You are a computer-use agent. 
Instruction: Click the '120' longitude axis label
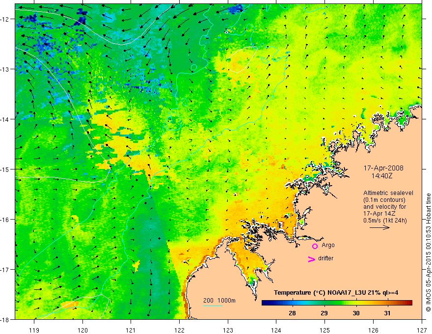pos(82,330)
